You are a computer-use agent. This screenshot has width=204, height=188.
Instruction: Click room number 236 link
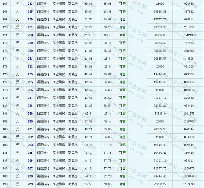click(30, 19)
